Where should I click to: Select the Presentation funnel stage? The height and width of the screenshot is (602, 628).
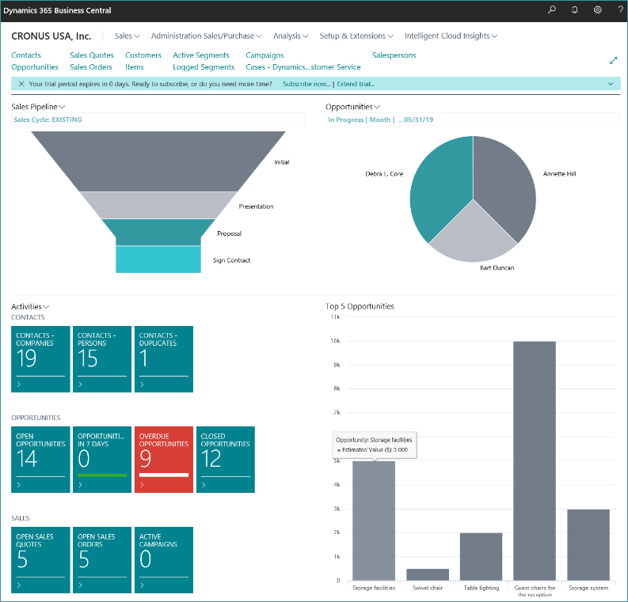[x=158, y=205]
